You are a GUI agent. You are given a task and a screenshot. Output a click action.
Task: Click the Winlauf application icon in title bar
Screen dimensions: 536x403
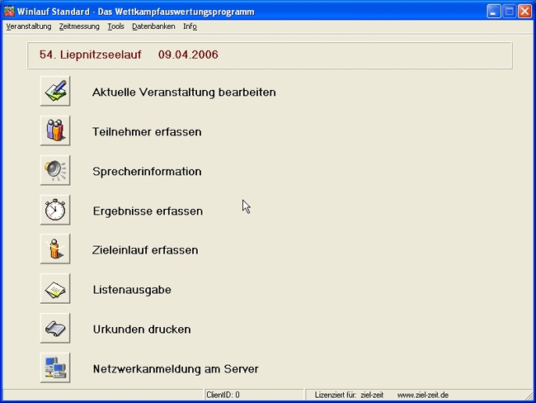click(x=10, y=11)
